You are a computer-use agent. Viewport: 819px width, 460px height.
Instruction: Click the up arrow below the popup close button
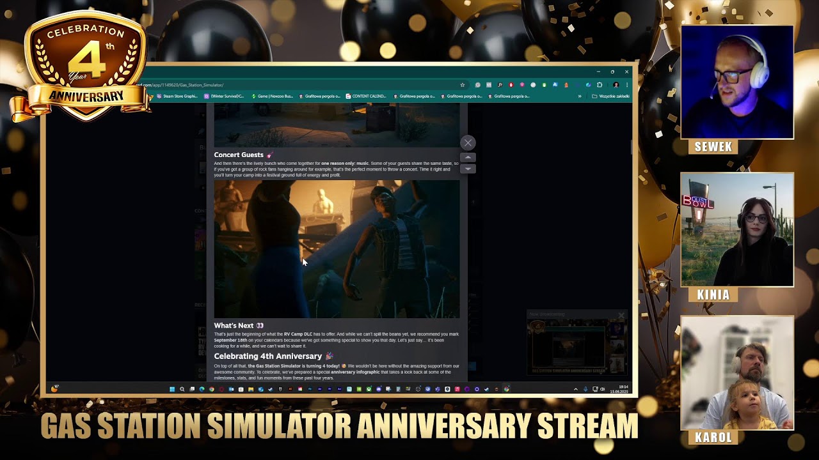468,157
